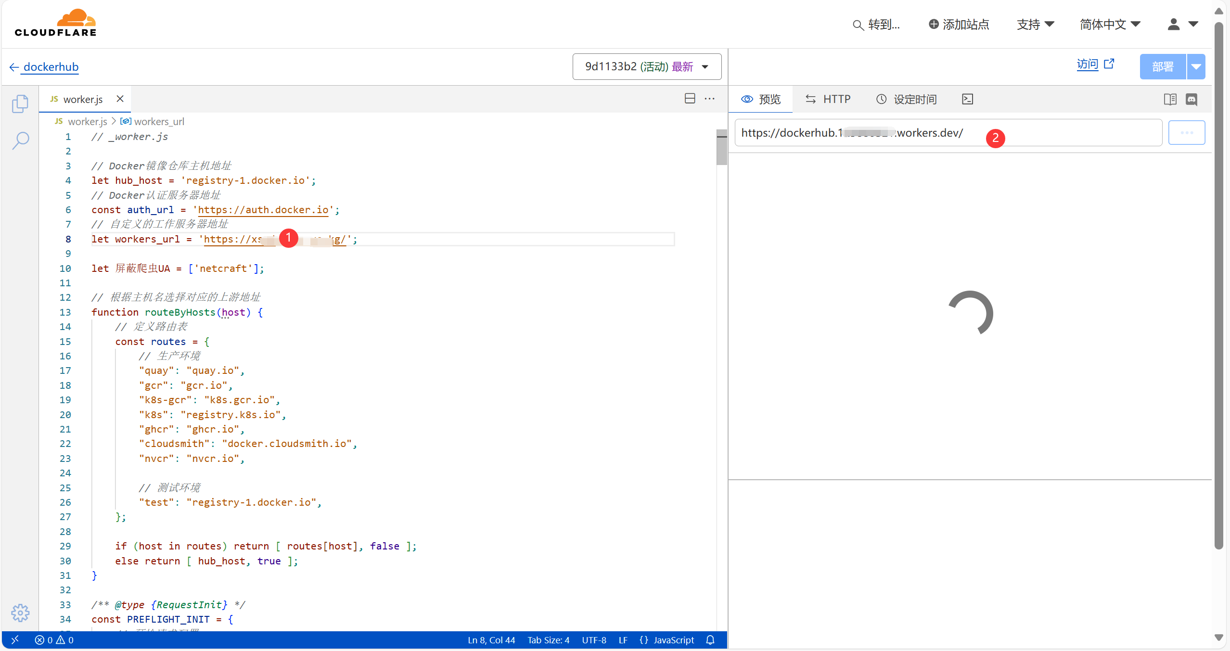Open the settings gear in editor sidebar
The image size is (1230, 651).
(20, 613)
